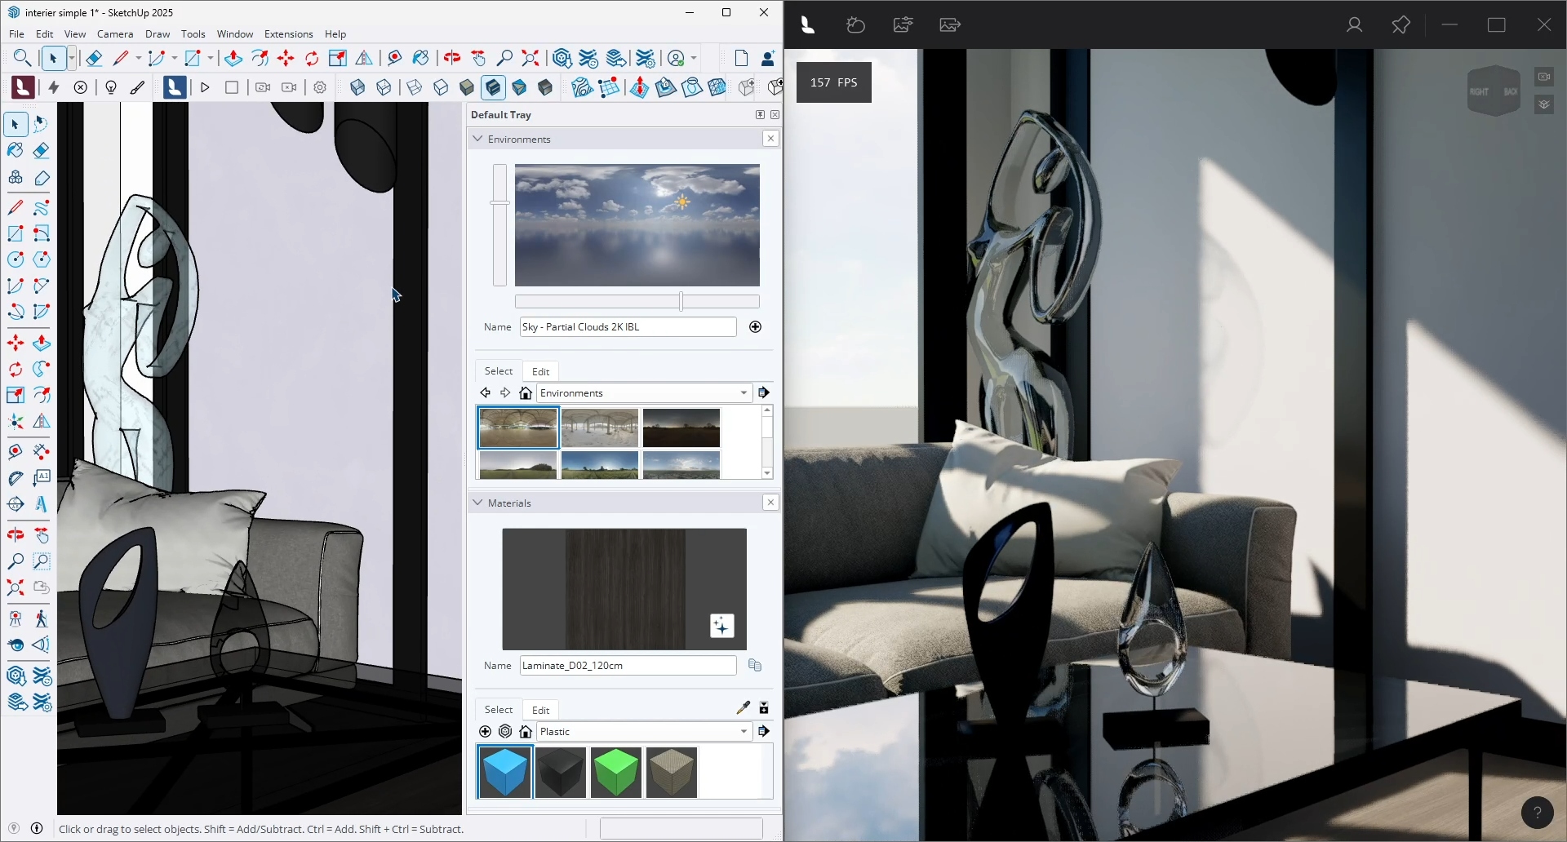
Task: Open the Camera menu
Action: (x=115, y=34)
